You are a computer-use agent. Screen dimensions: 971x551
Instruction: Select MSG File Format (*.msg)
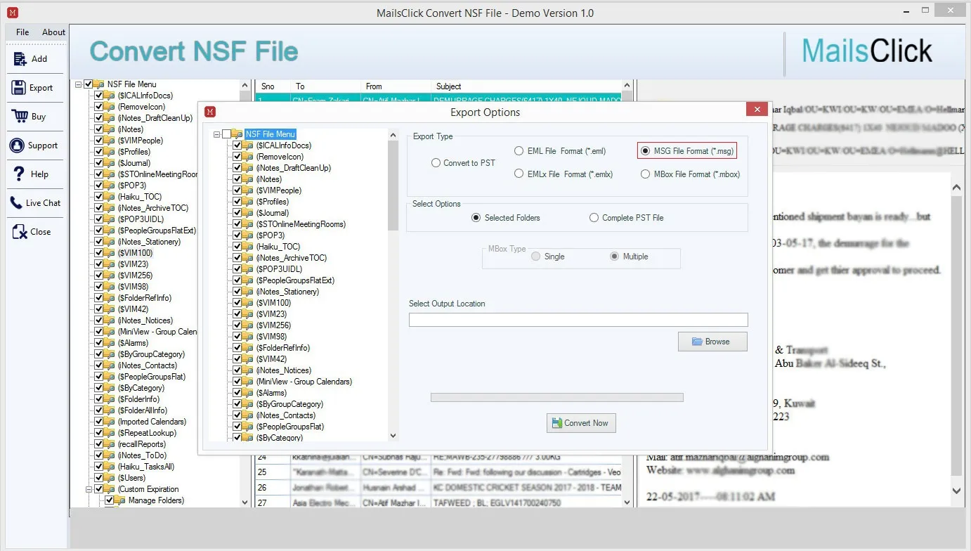pos(687,150)
